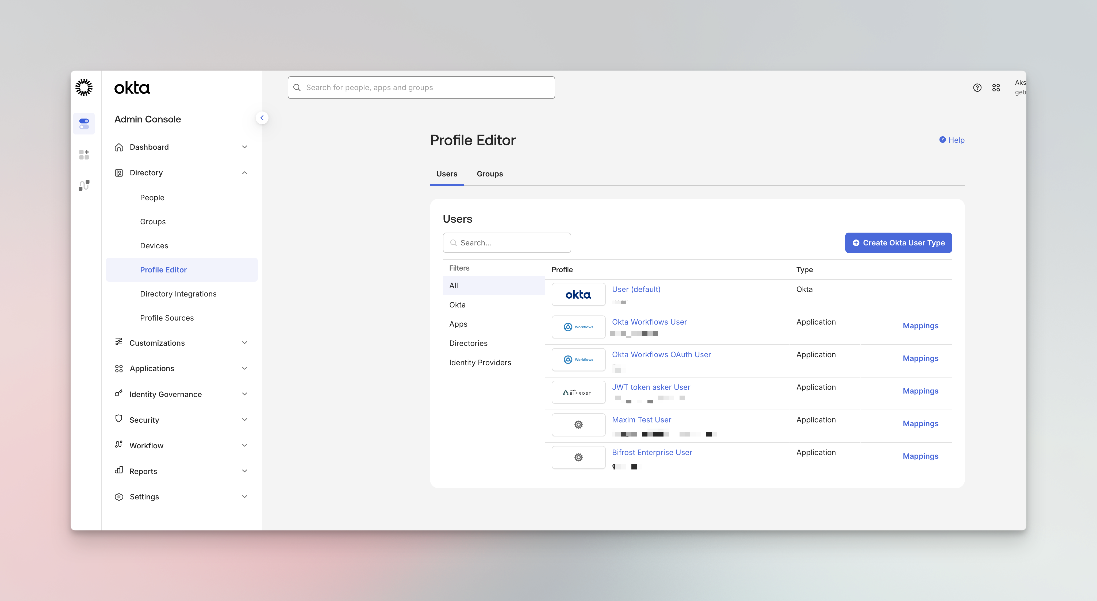
Task: Click the okta wordmark logo
Action: [132, 88]
